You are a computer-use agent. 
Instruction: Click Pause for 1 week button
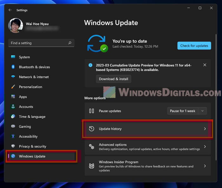(182, 111)
